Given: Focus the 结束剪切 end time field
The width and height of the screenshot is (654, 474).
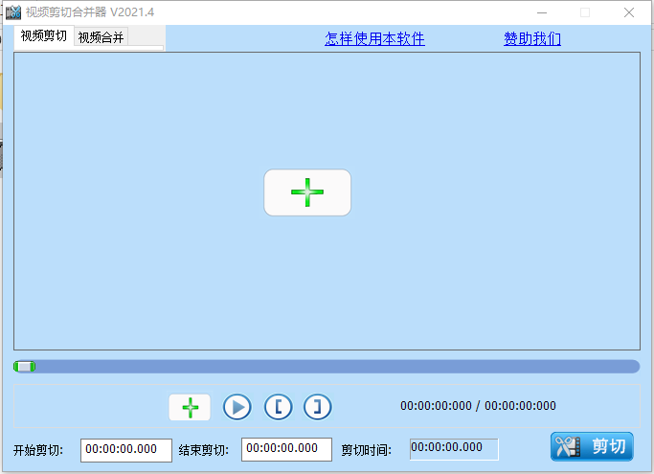Looking at the screenshot, I should click(x=286, y=449).
